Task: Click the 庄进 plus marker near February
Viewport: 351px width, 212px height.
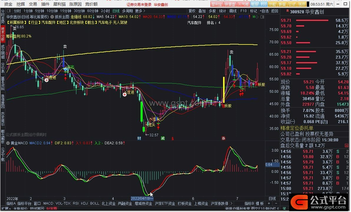Action: (x=46, y=80)
